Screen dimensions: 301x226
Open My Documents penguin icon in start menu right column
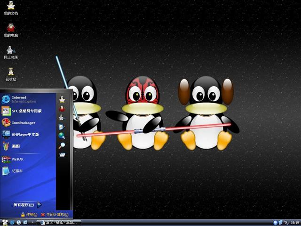tap(62, 99)
